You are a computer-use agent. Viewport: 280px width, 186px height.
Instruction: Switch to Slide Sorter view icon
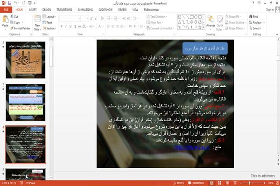click(x=219, y=183)
